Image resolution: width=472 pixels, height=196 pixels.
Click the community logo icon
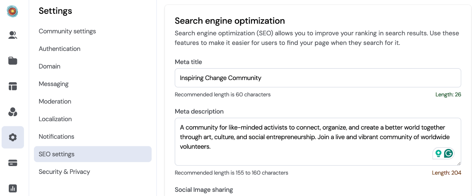(12, 11)
